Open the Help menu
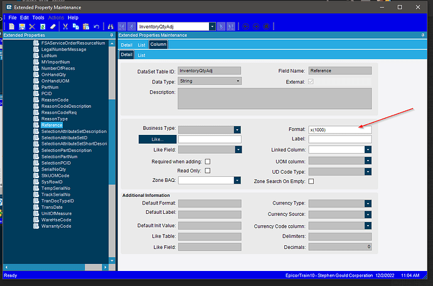 73,18
